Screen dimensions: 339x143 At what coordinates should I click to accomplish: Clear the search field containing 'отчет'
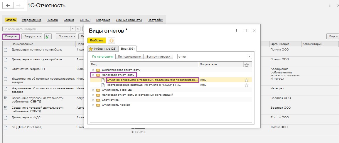pos(249,56)
